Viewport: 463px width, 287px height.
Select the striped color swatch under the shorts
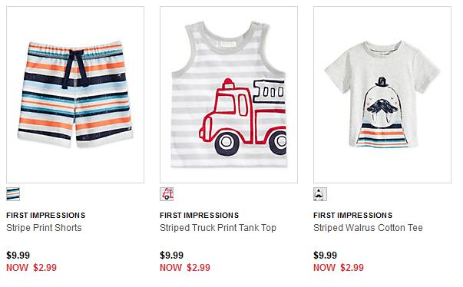(x=13, y=194)
